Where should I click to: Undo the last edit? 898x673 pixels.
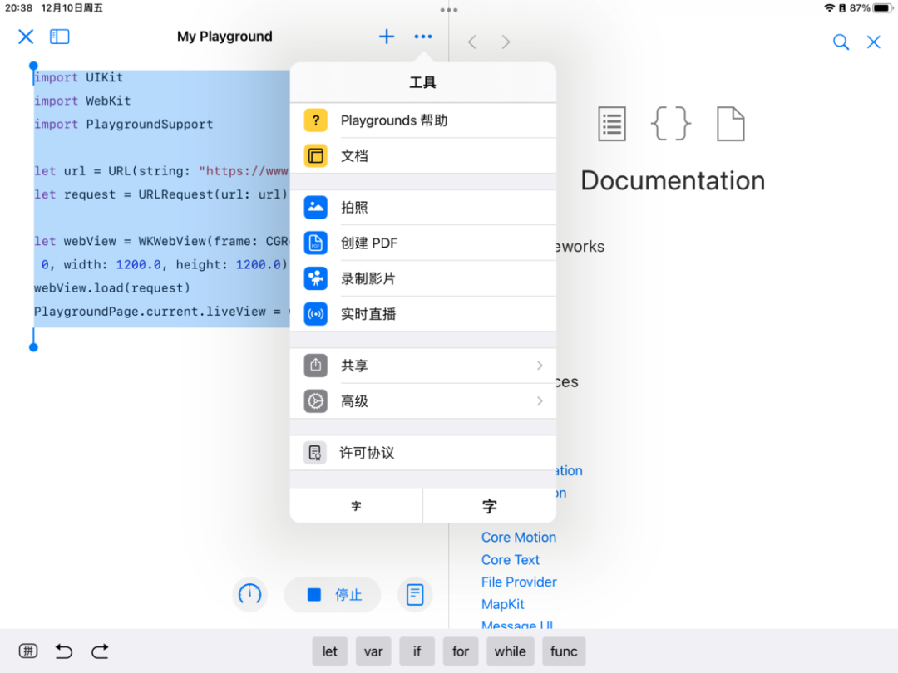[x=63, y=651]
